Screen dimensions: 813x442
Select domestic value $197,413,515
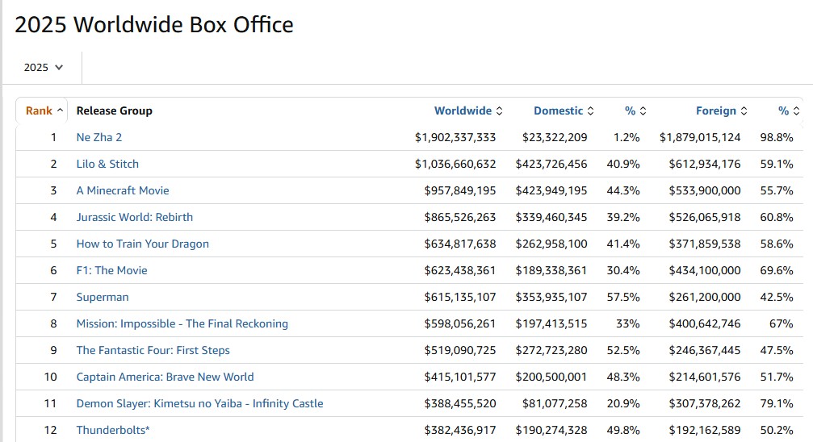point(551,324)
